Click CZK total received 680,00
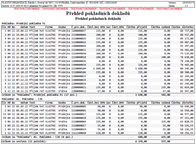 click(142, 137)
